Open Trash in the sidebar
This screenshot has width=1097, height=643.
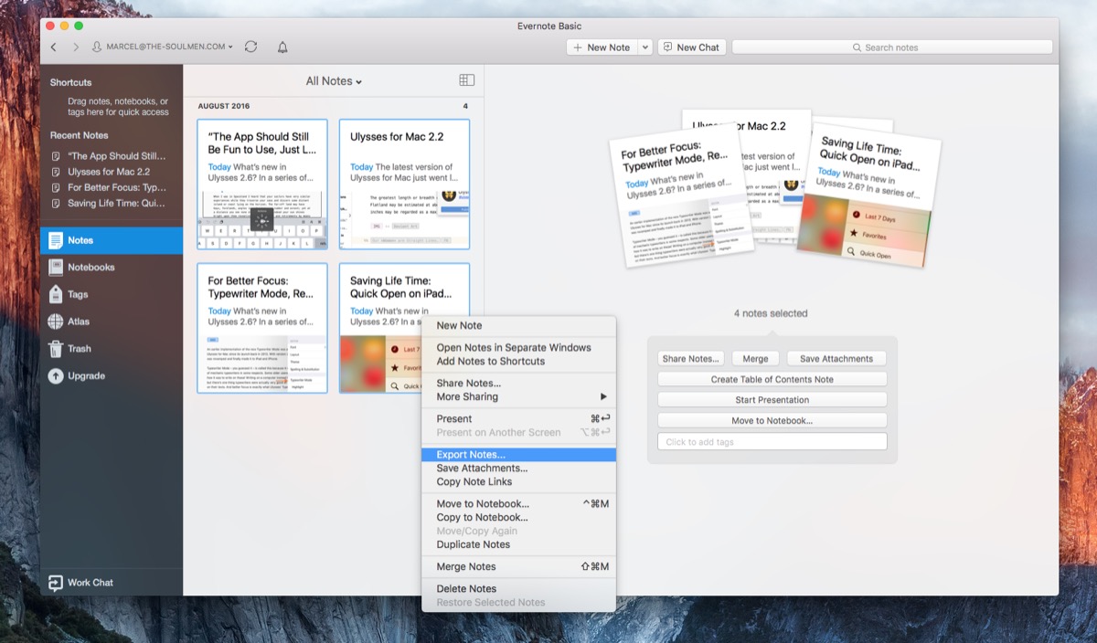79,349
